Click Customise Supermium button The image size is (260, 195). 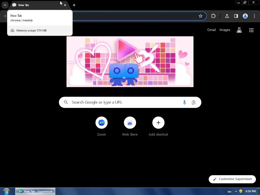pos(232,179)
